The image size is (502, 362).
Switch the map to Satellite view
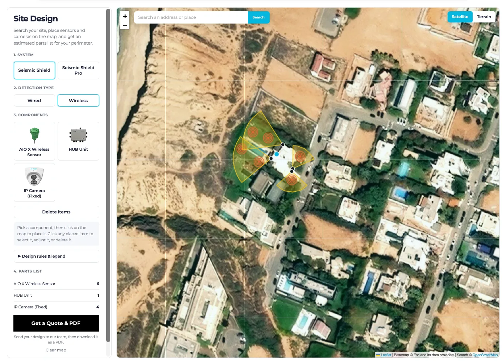pos(460,17)
